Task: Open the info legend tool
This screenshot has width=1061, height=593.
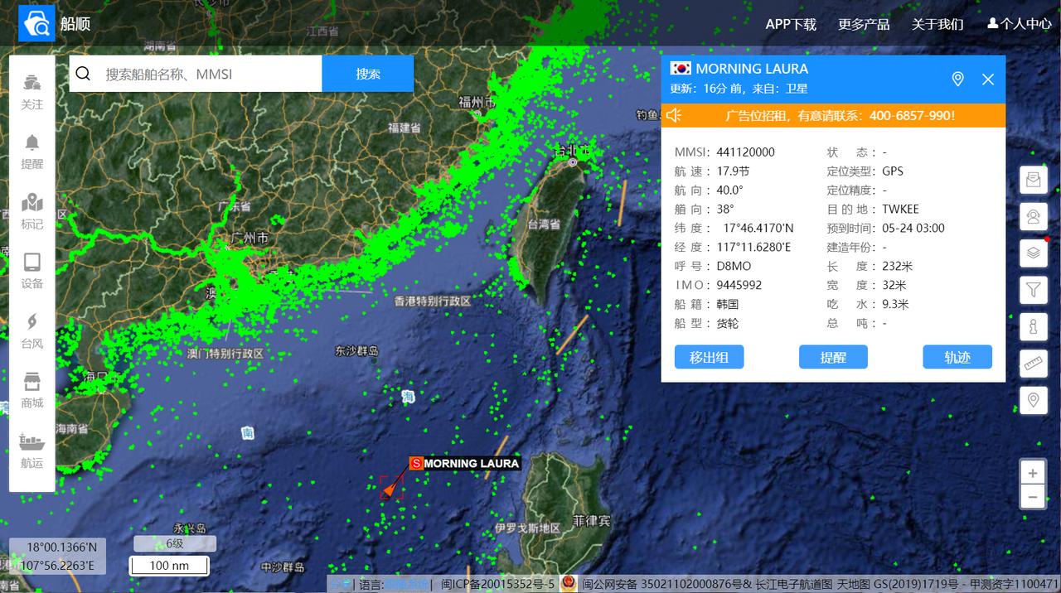Action: [1033, 327]
